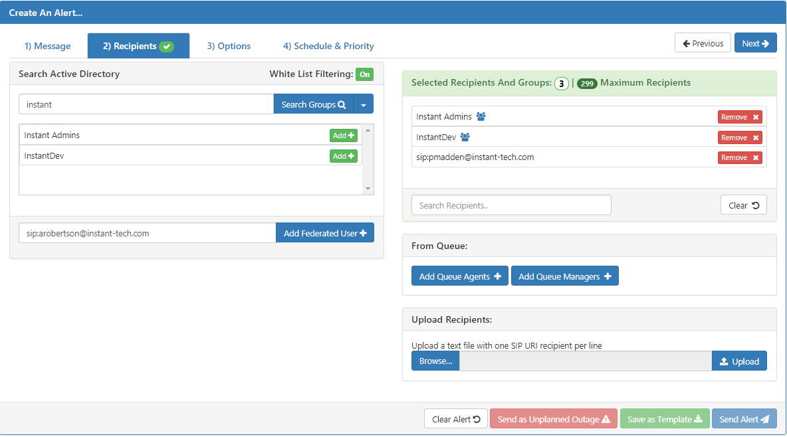The image size is (787, 437).
Task: Click Add Queue Agents button
Action: coord(460,276)
